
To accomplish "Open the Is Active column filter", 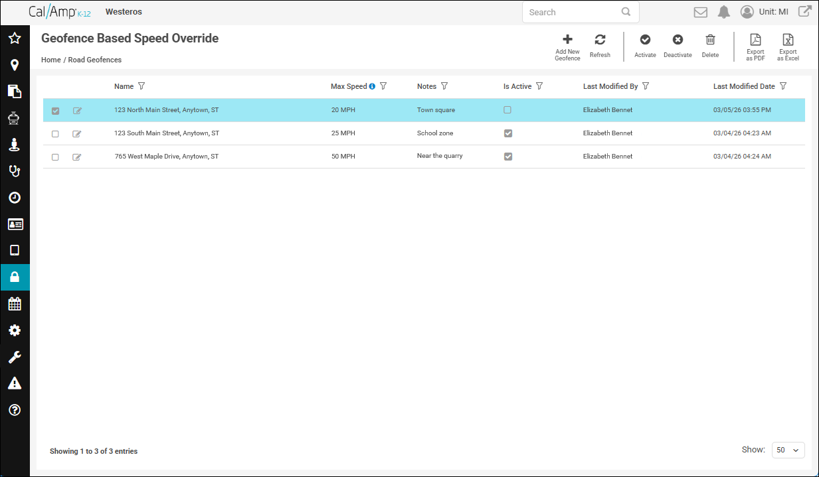I will pos(539,86).
